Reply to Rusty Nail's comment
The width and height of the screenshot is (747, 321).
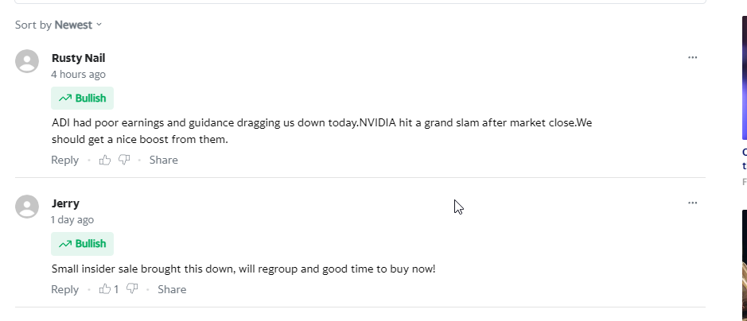(64, 160)
